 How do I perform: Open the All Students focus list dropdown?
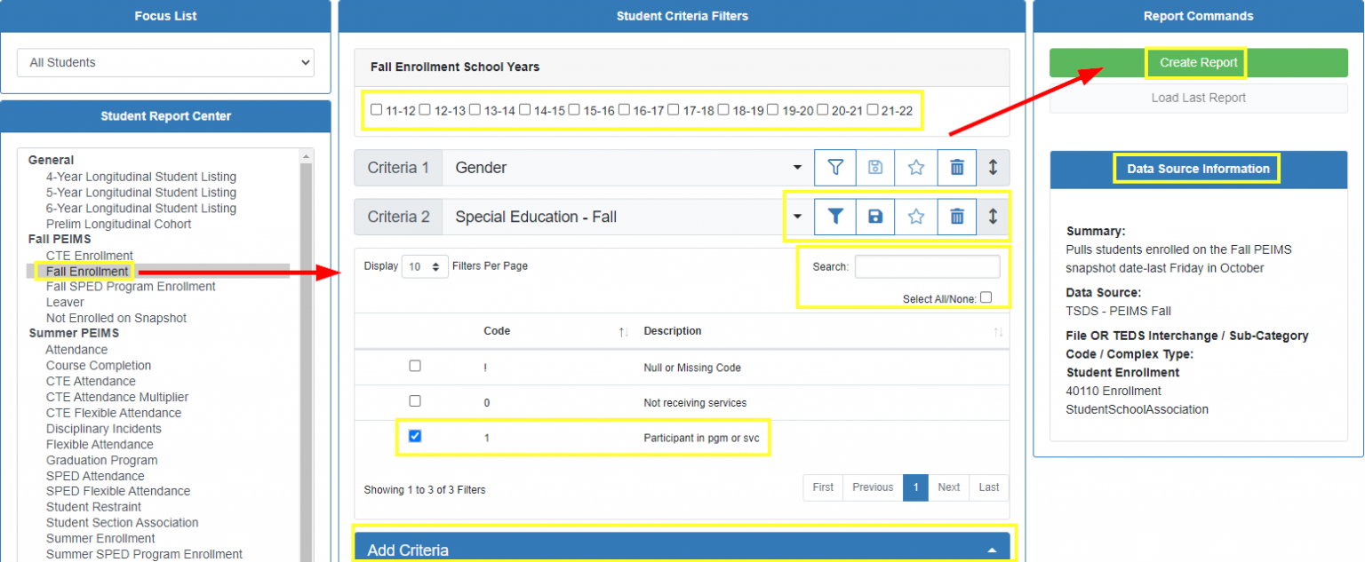(x=165, y=63)
